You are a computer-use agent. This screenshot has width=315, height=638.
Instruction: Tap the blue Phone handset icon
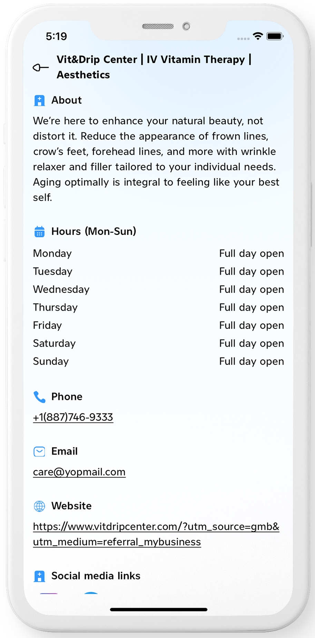[40, 397]
